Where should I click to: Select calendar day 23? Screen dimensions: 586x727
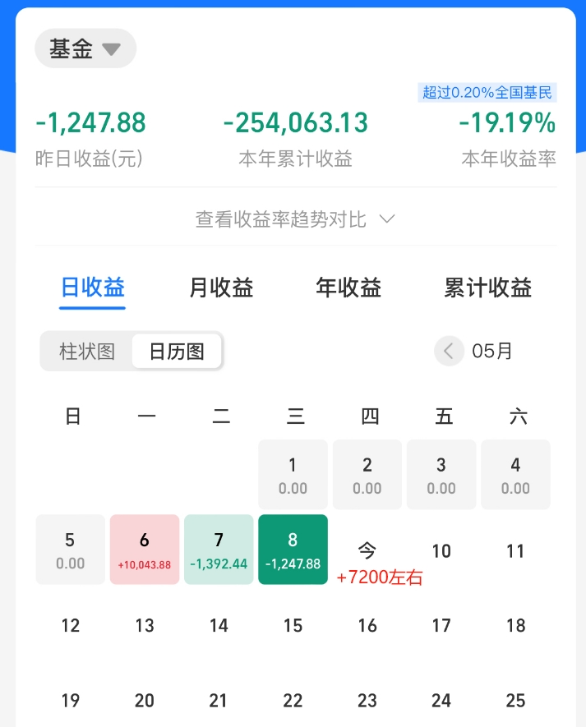click(x=367, y=700)
